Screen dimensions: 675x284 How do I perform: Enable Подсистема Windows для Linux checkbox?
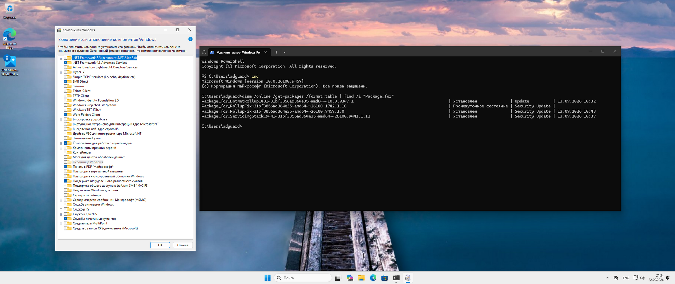point(65,190)
